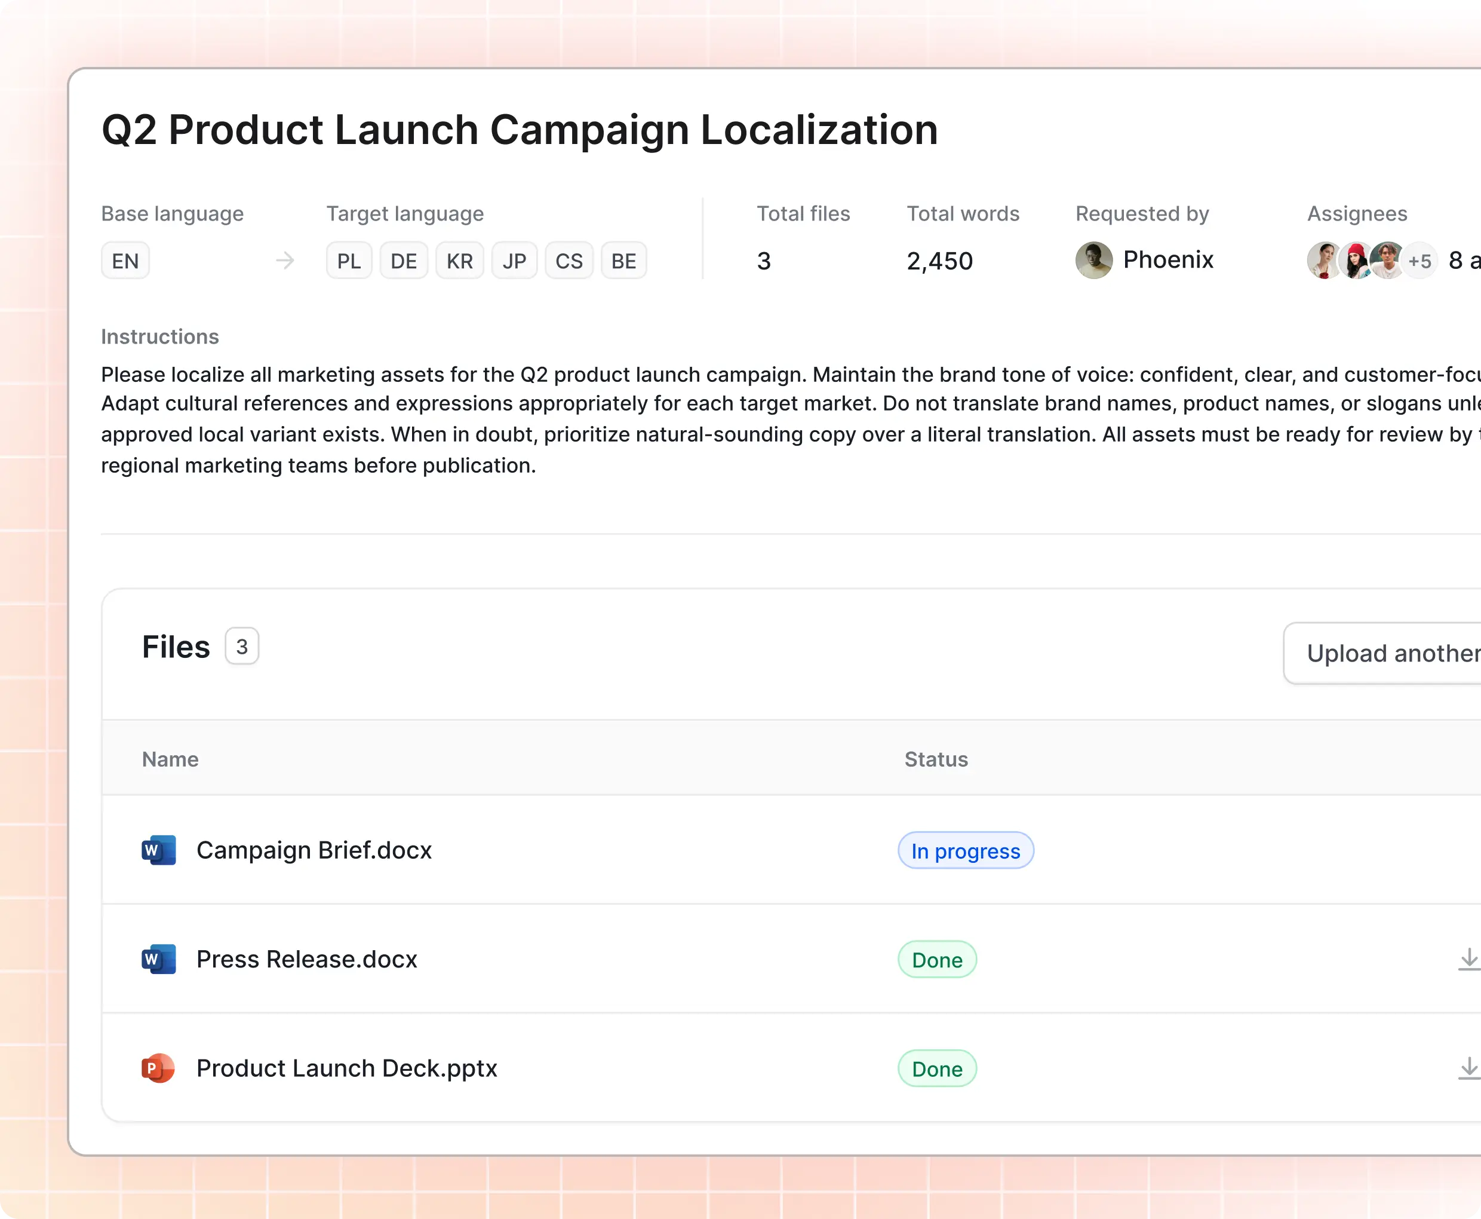Click the Files section heading
Image resolution: width=1481 pixels, height=1219 pixels.
click(176, 647)
